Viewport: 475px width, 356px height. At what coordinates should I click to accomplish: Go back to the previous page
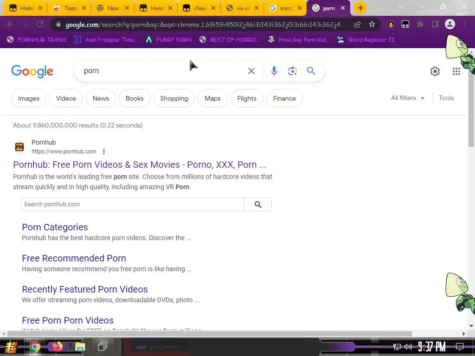[10, 24]
